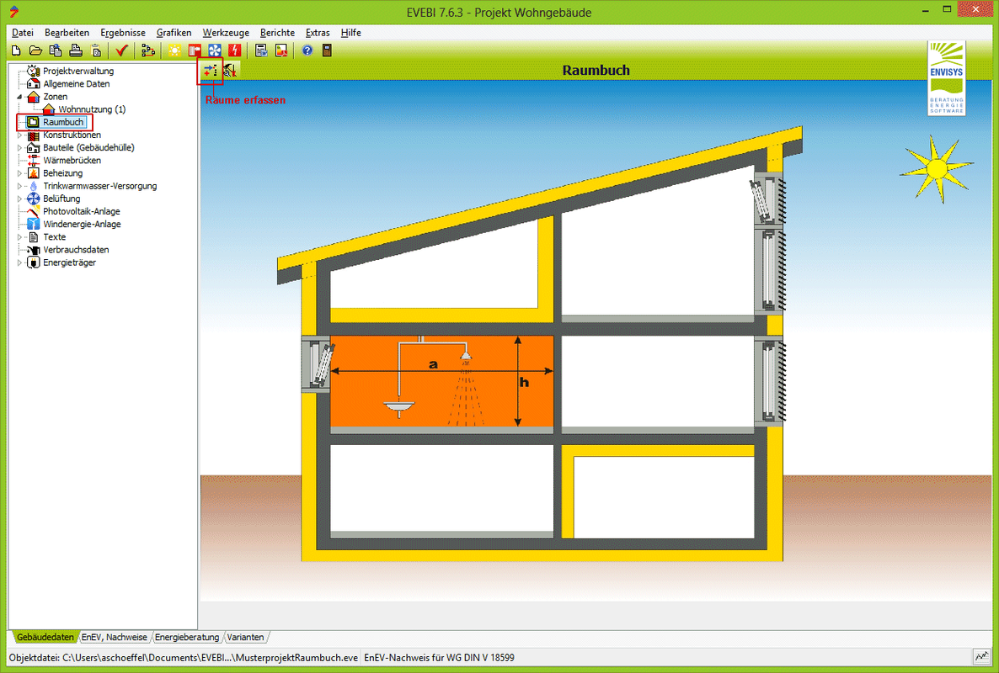Click the yellow sun toolbar icon
This screenshot has width=999, height=673.
(x=174, y=50)
